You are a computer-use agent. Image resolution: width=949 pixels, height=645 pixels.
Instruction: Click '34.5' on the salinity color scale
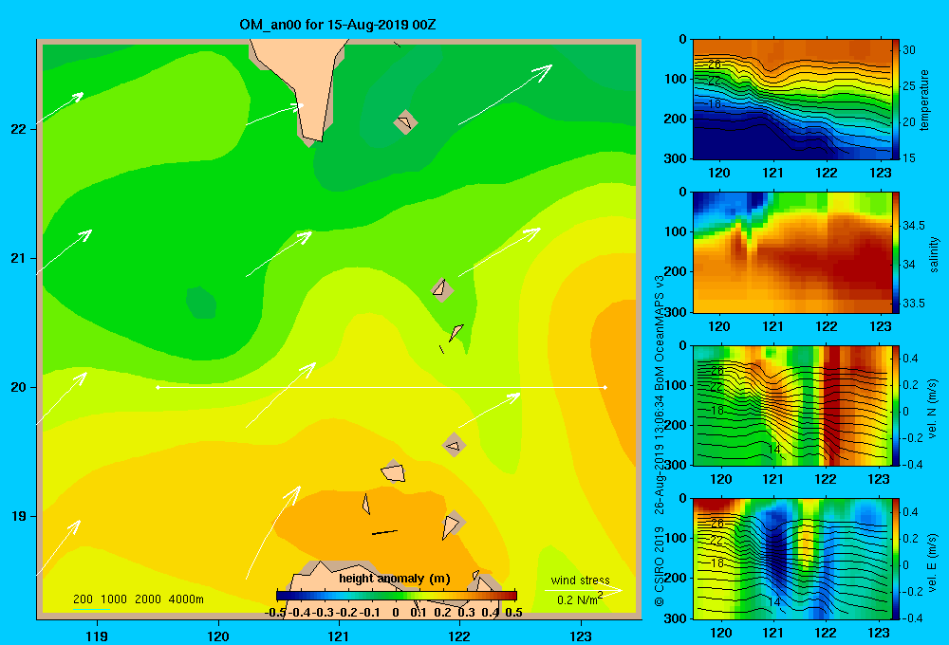(x=913, y=225)
